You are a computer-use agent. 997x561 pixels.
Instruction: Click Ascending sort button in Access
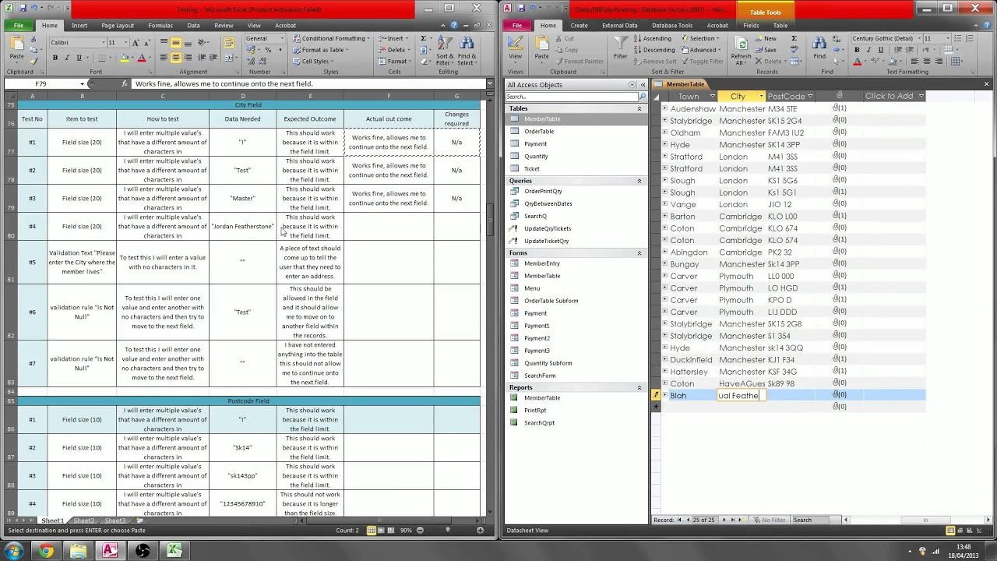(x=651, y=38)
